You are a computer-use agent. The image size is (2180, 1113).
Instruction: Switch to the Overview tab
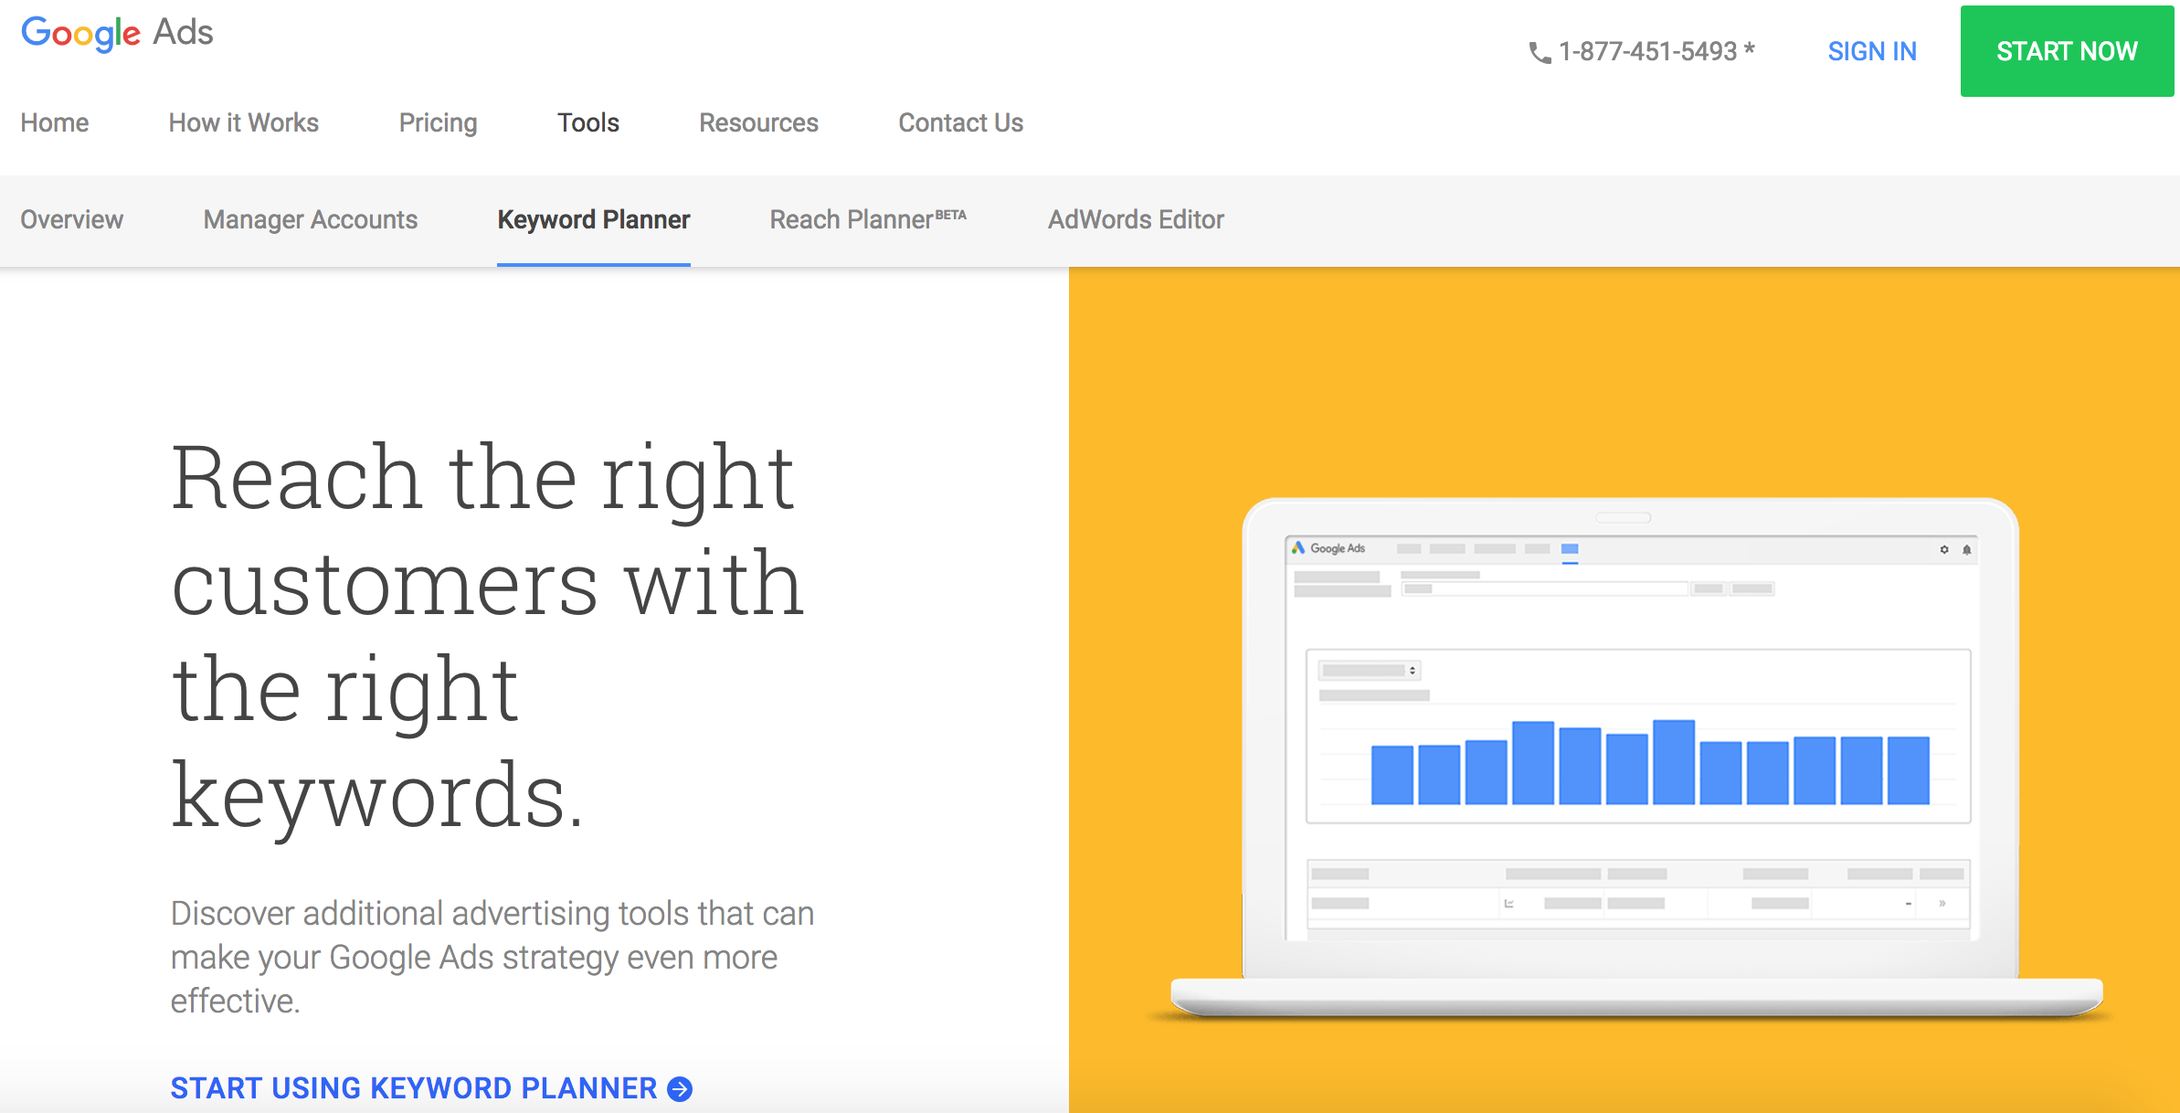(71, 219)
